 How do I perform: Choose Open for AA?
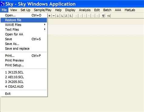tap(24, 34)
